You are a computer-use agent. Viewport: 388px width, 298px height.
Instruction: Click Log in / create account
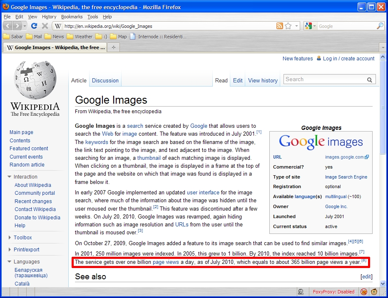tap(348, 59)
